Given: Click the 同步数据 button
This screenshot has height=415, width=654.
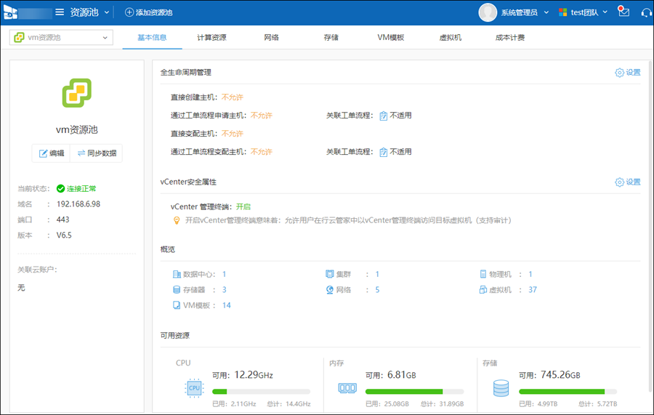Looking at the screenshot, I should pos(97,153).
